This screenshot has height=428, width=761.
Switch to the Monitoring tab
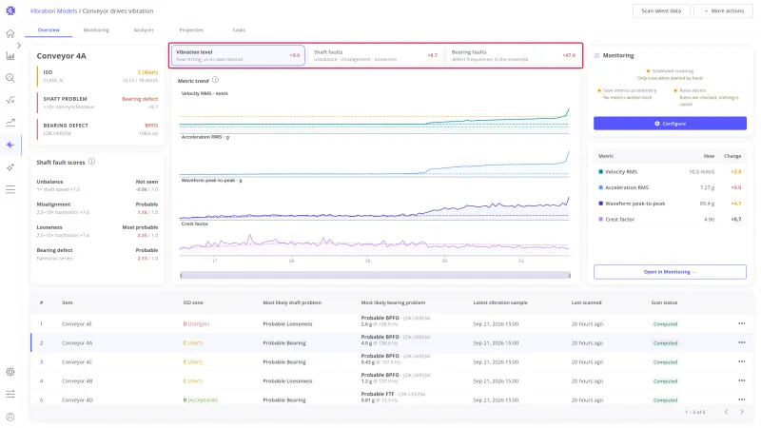[96, 30]
